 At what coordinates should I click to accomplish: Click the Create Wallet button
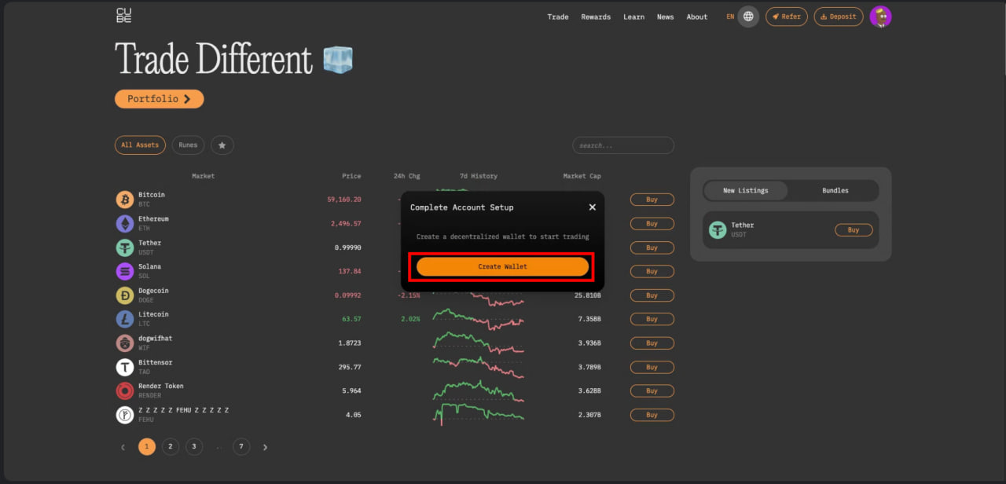(502, 266)
